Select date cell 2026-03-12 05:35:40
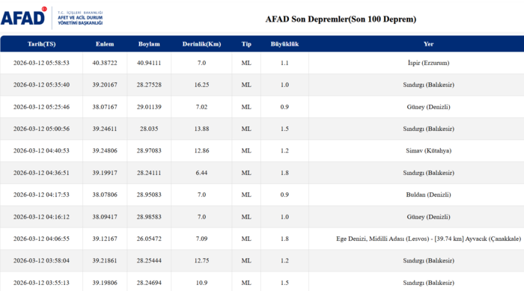Screen dimensions: 524x291 pyautogui.click(x=41, y=85)
